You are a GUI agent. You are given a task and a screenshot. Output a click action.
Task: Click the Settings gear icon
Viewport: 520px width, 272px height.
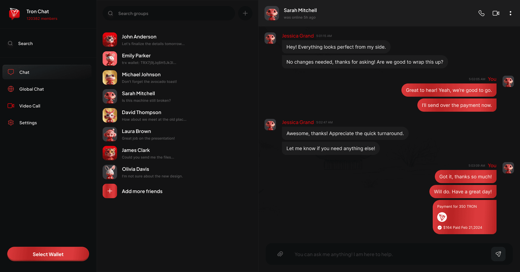coord(11,122)
